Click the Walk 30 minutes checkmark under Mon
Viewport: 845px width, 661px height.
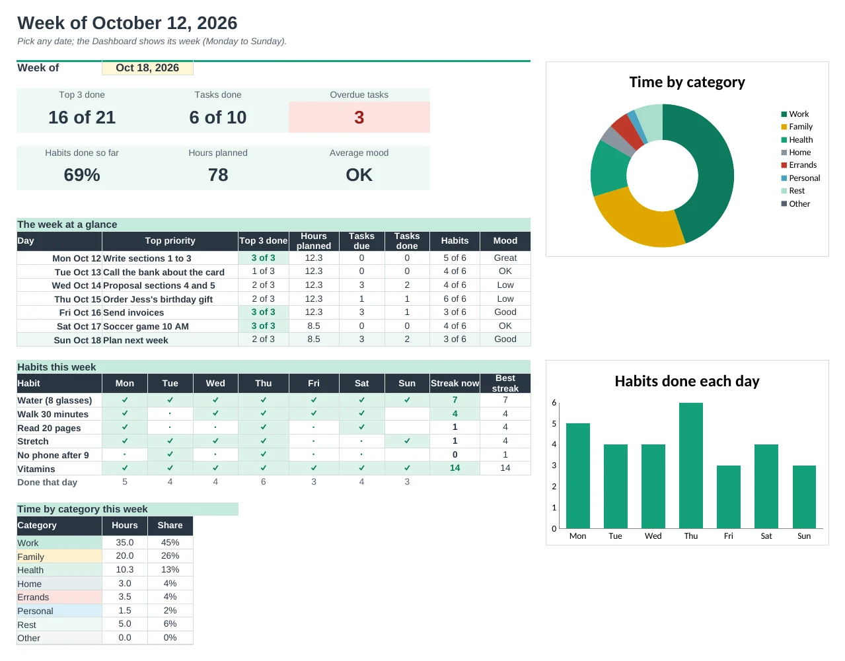(125, 413)
